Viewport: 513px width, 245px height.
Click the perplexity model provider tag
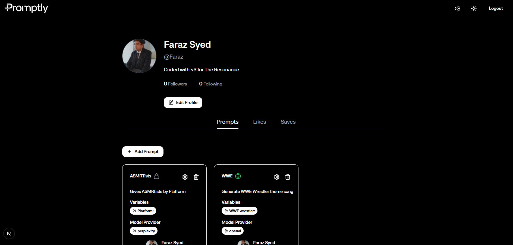pyautogui.click(x=144, y=231)
